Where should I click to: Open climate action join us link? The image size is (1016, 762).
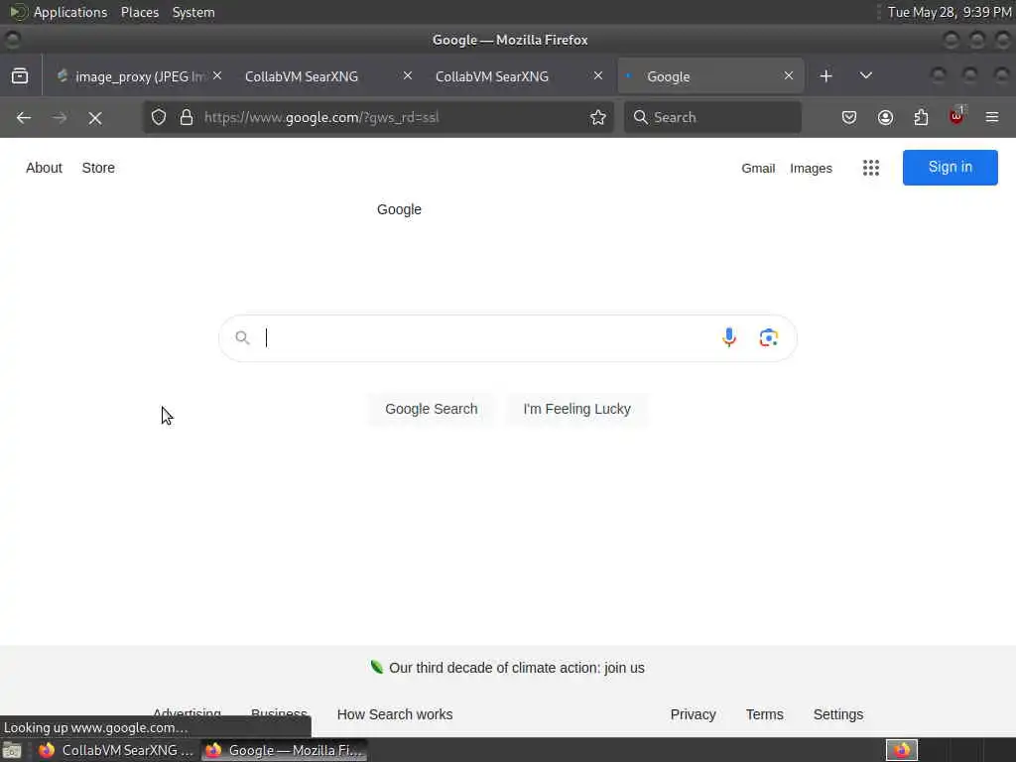pos(516,668)
